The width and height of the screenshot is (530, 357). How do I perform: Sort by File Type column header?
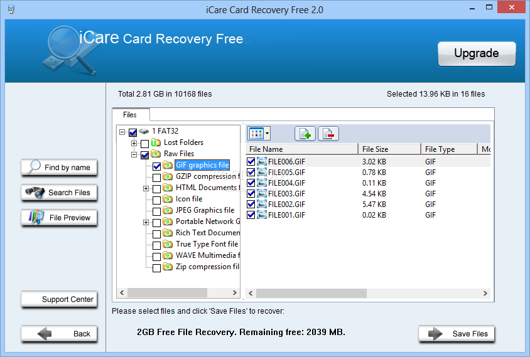click(x=449, y=149)
